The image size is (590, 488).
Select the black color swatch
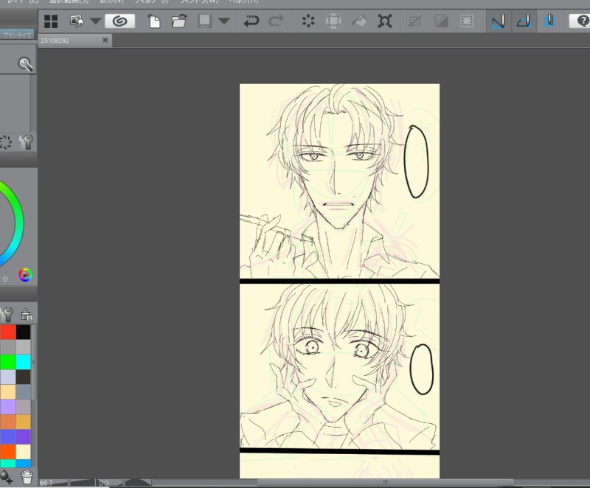(23, 332)
